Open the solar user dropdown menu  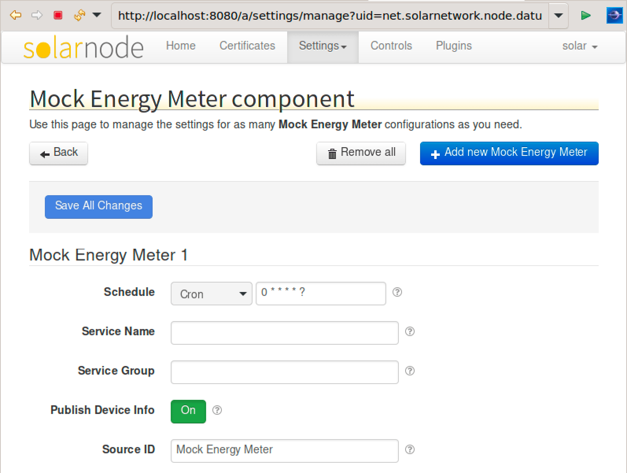(580, 46)
